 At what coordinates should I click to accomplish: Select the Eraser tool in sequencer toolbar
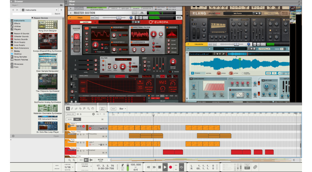[76, 109]
